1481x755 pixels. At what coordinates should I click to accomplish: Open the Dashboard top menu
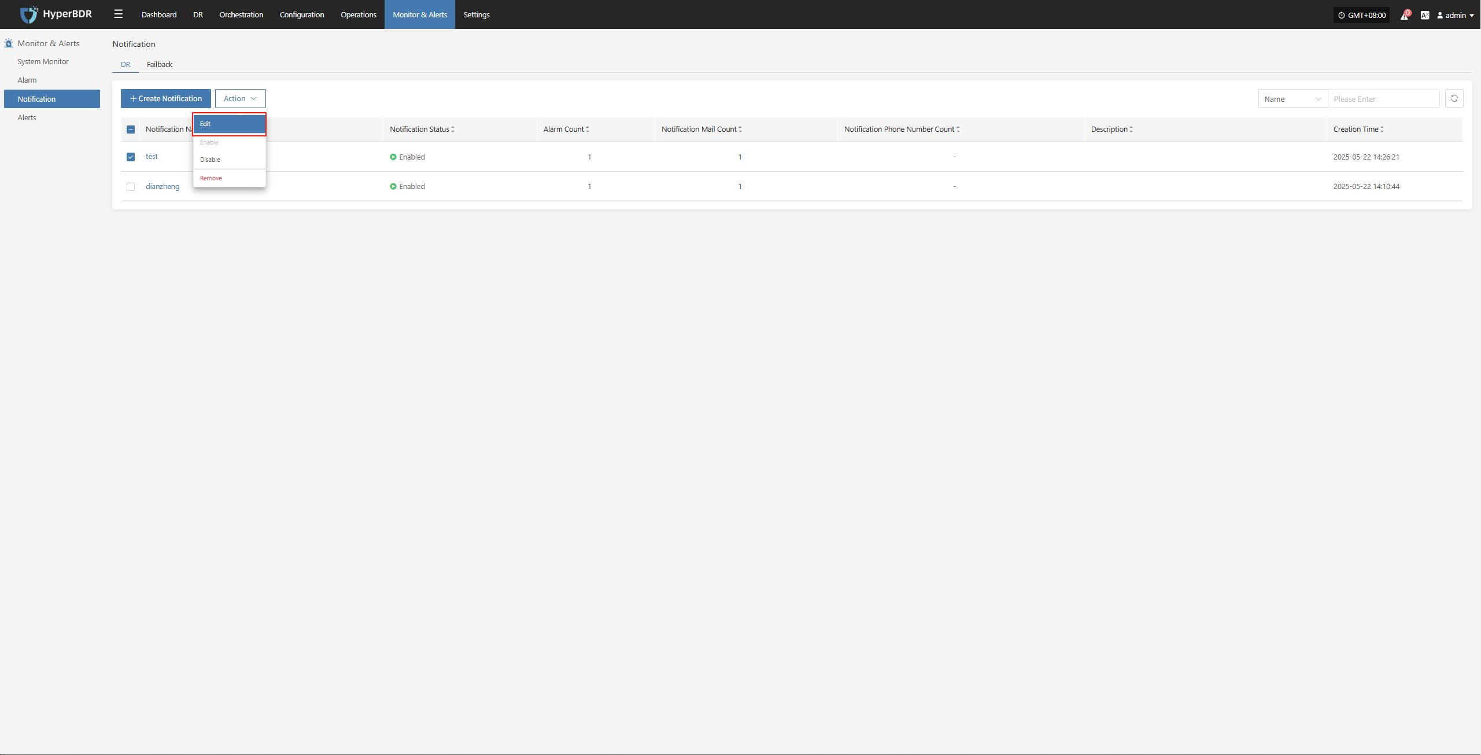click(159, 14)
